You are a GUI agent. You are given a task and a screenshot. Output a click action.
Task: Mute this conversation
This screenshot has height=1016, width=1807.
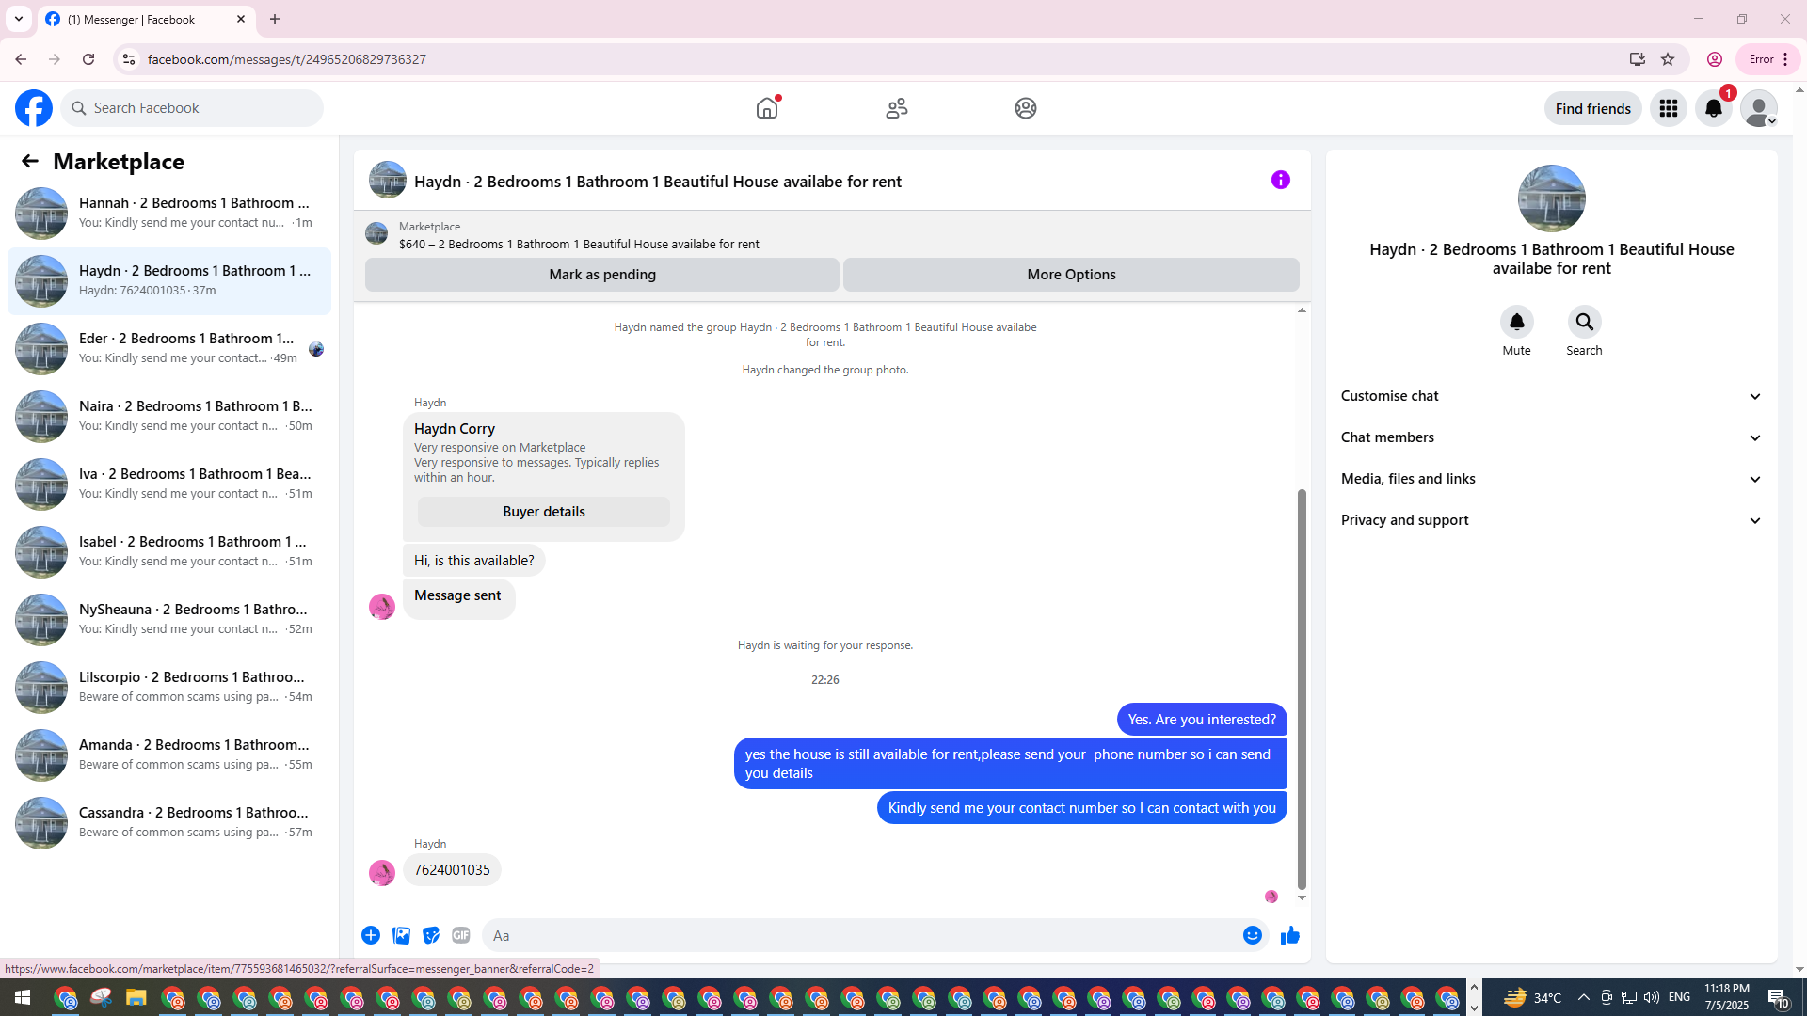click(x=1516, y=323)
